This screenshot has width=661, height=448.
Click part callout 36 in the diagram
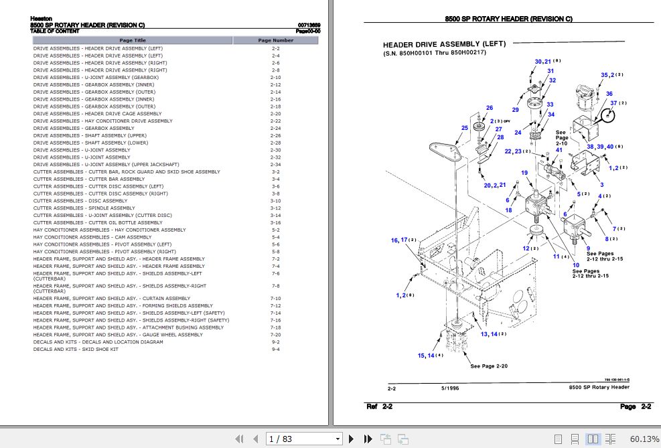coord(609,94)
